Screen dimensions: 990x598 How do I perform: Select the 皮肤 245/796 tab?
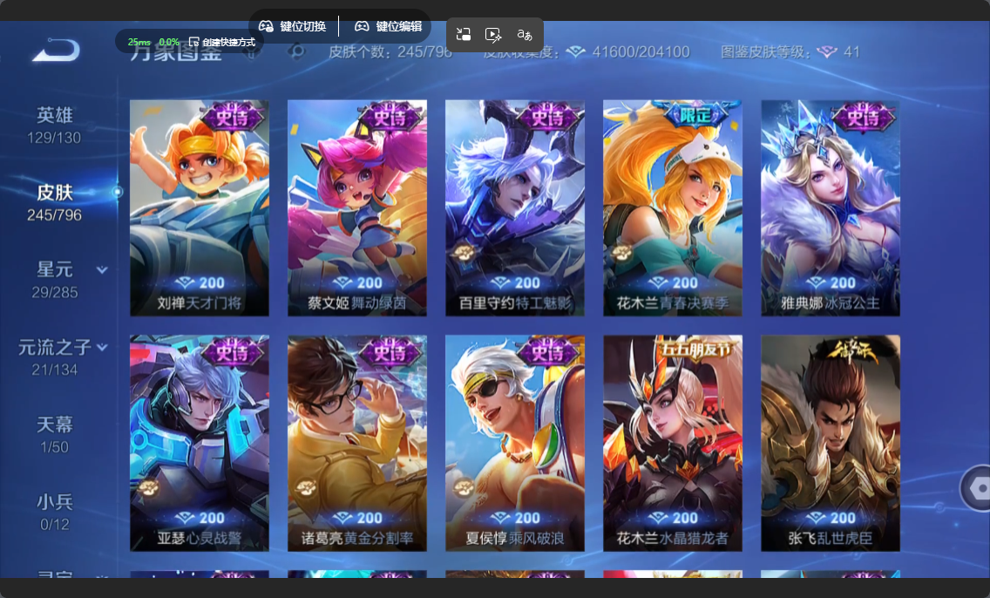point(54,203)
